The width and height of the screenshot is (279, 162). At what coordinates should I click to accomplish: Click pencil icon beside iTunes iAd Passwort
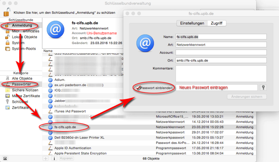point(50,111)
